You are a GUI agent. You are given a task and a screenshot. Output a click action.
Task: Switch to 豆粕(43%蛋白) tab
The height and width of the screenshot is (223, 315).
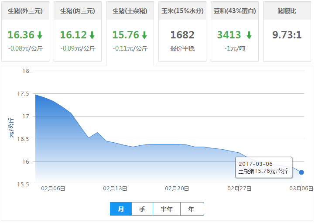235,11
